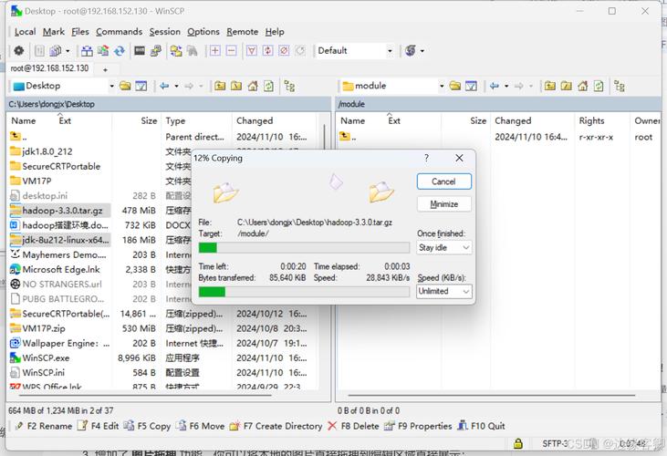
Task: Open the Files menu
Action: point(80,32)
